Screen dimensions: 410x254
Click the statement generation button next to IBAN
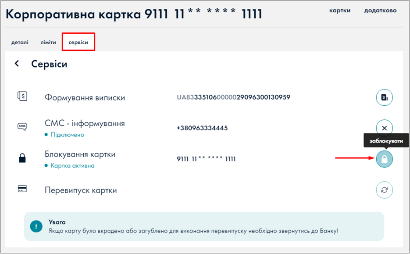point(384,97)
